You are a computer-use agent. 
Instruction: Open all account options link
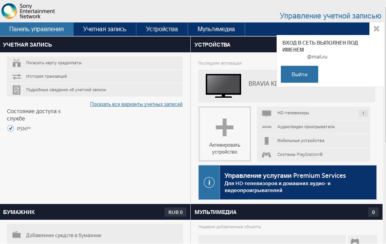point(136,104)
